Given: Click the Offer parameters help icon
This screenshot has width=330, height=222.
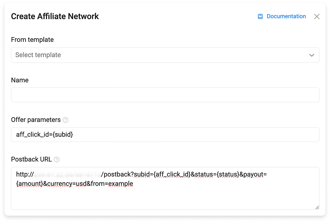Looking at the screenshot, I should pyautogui.click(x=65, y=120).
